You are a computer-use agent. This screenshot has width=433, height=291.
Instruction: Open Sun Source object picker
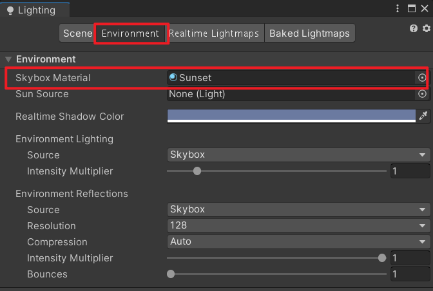point(422,94)
